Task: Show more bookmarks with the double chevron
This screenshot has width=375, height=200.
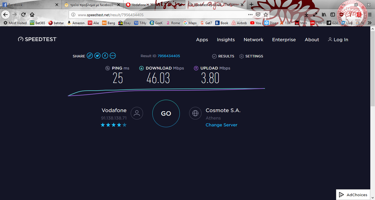Action: click(370, 23)
